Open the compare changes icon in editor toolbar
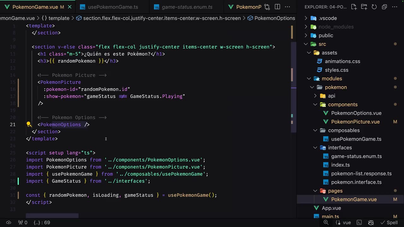404x227 pixels. 267,7
